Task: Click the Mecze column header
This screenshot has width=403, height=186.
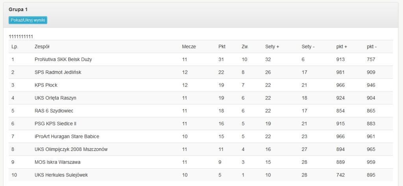Action: [x=189, y=46]
